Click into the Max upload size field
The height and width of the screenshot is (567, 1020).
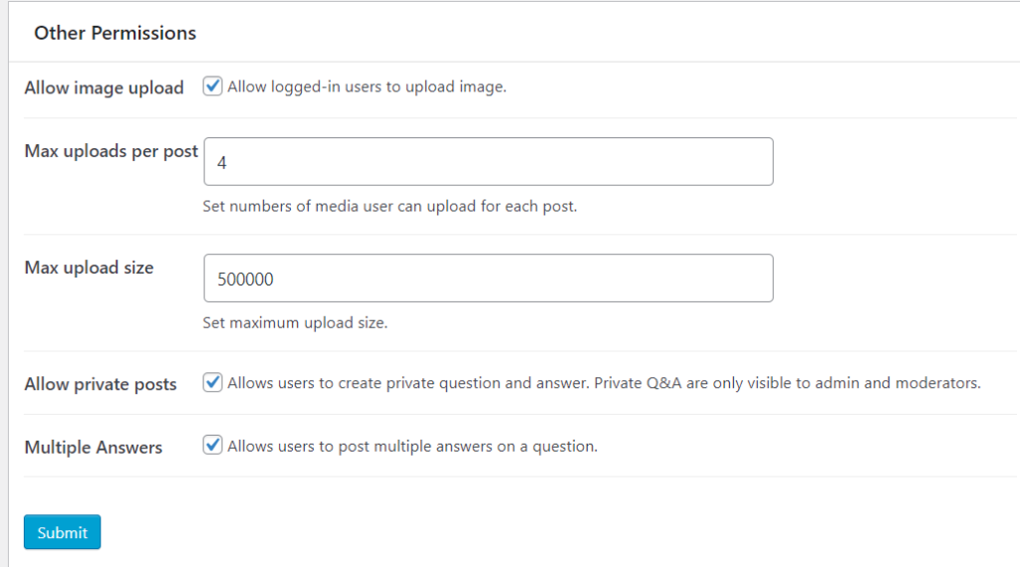tap(488, 279)
